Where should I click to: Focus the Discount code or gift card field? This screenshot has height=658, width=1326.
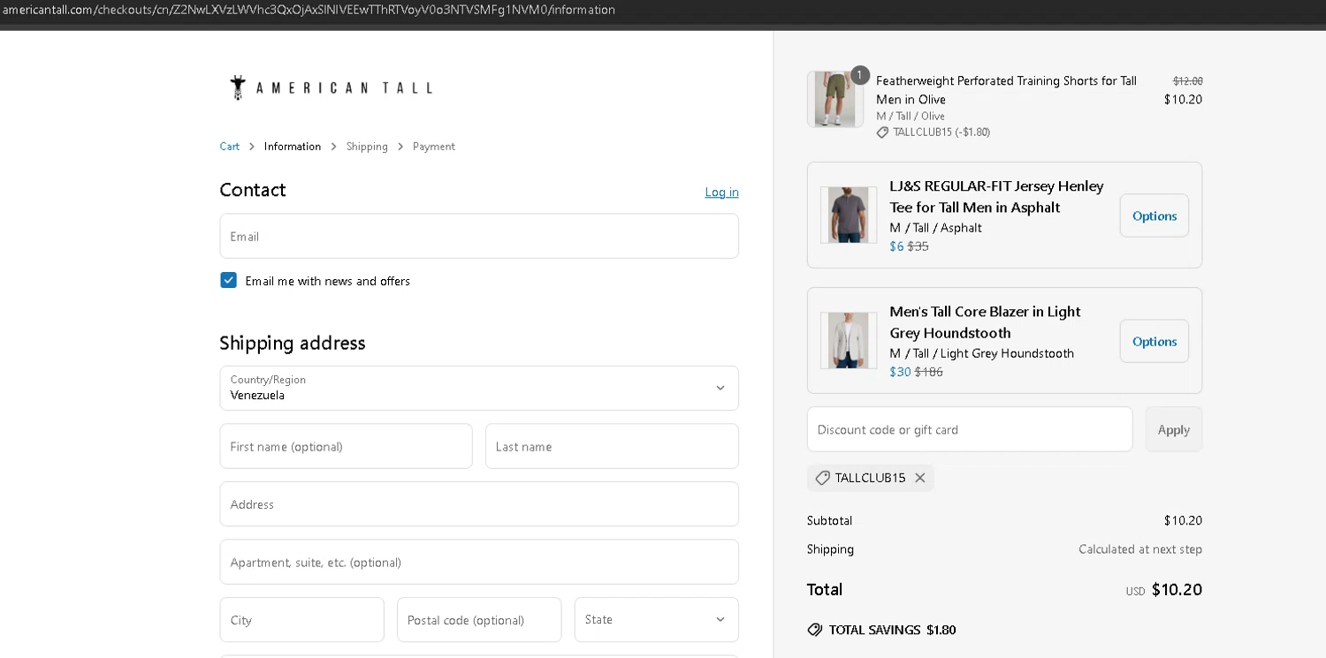(x=970, y=429)
